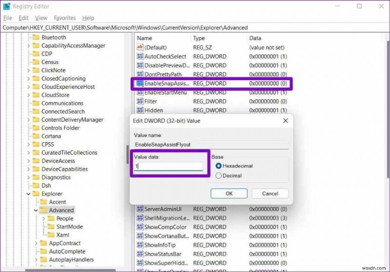Click the Filter DWORD value icon
390x272 pixels.
pos(140,101)
